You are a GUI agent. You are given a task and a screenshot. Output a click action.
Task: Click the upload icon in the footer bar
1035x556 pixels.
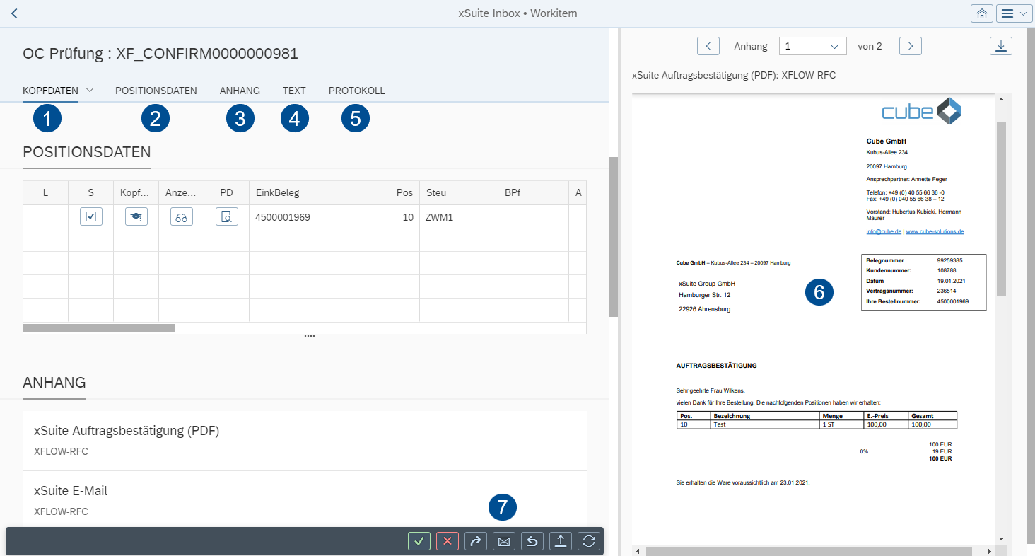point(561,541)
